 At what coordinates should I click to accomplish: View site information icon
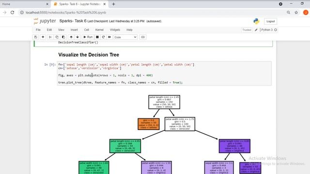(22, 13)
